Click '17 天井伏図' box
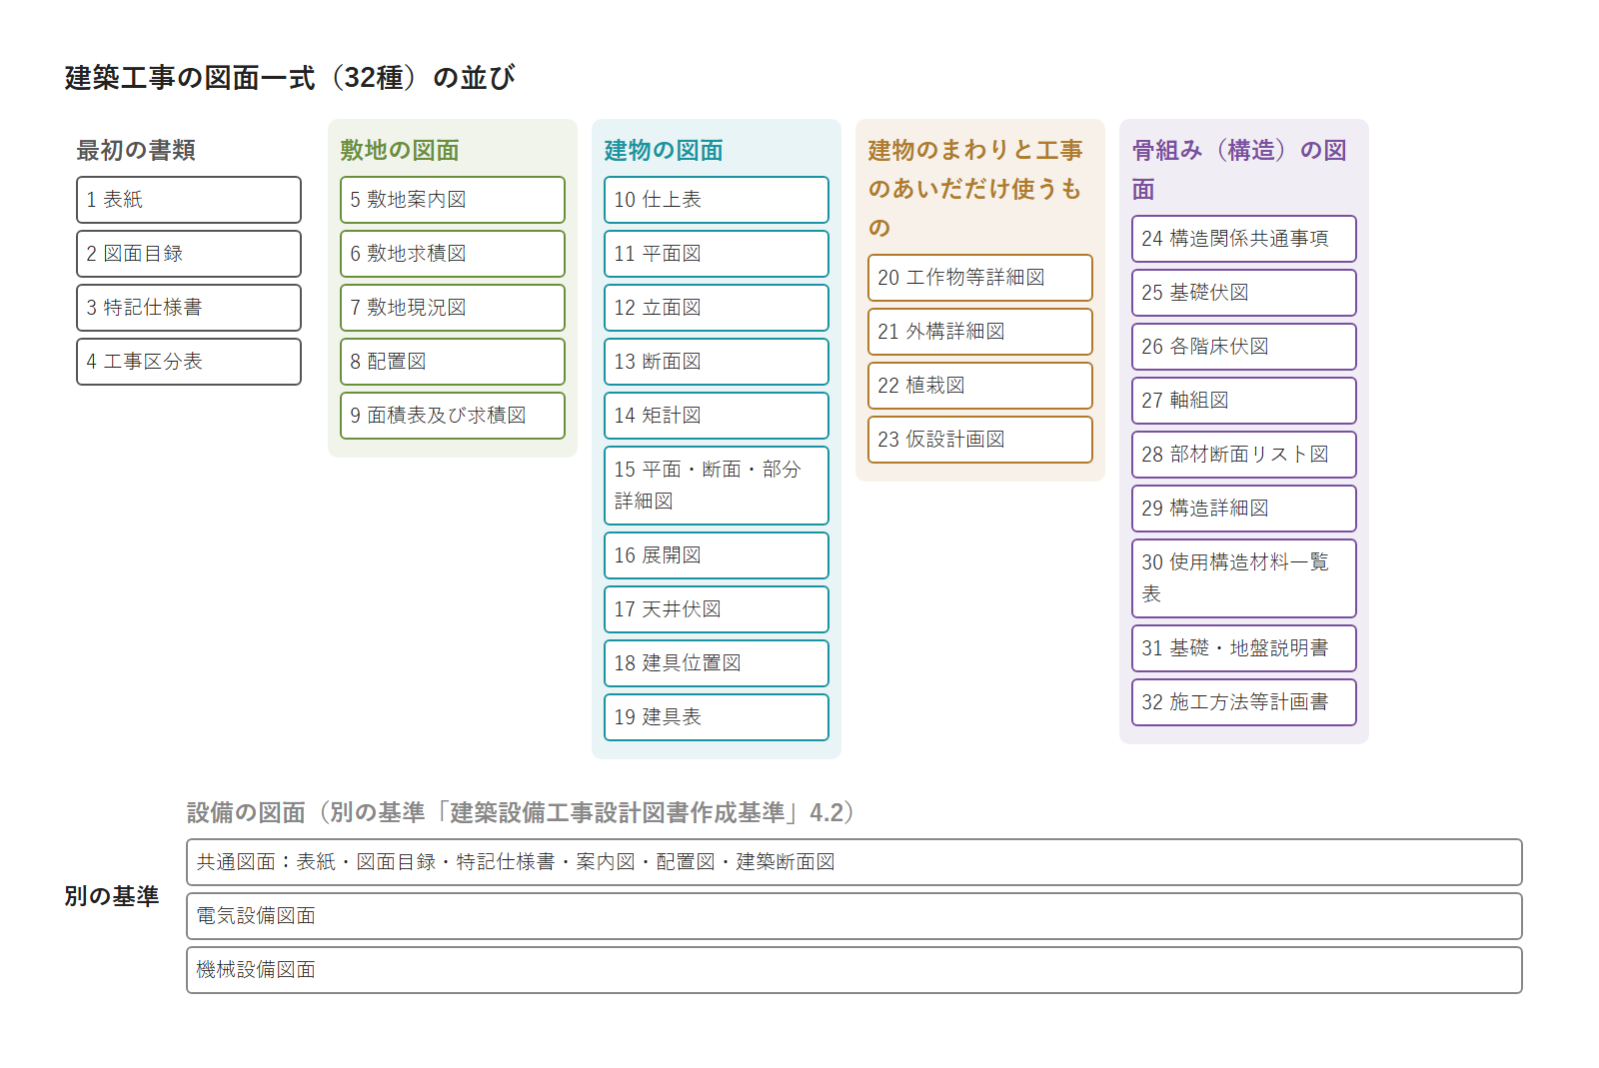The height and width of the screenshot is (1068, 1599). coord(717,609)
